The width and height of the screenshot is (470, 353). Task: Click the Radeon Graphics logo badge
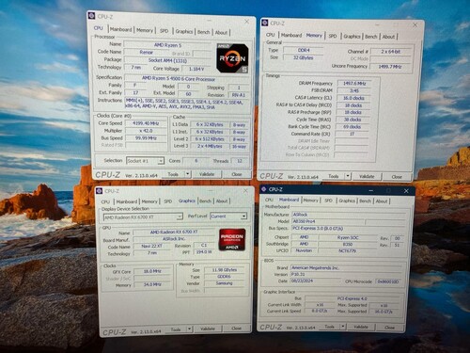[x=232, y=240]
